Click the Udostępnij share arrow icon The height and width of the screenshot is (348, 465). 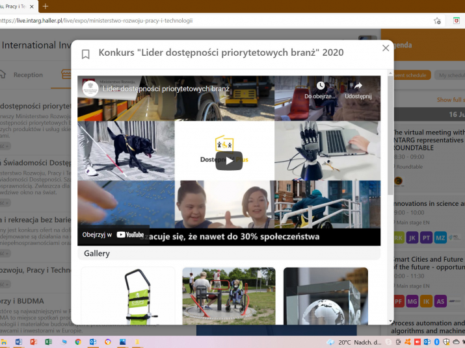click(x=358, y=86)
